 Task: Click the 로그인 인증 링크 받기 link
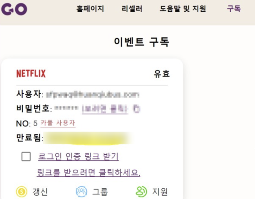click(x=78, y=157)
